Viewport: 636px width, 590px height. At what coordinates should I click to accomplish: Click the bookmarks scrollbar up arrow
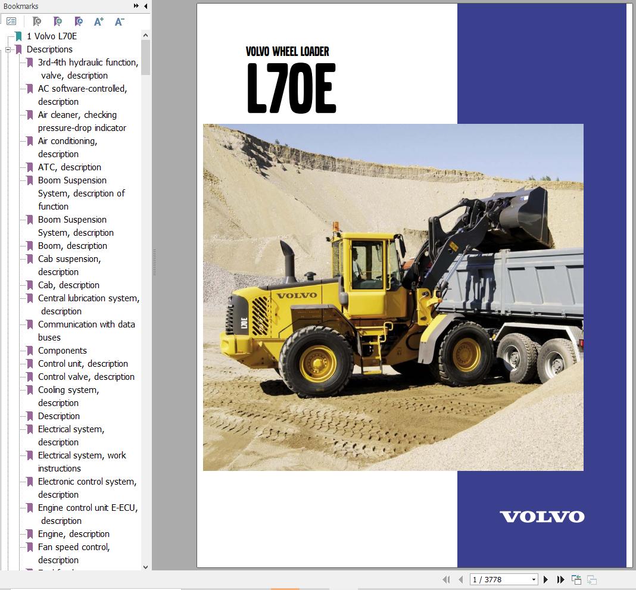146,35
